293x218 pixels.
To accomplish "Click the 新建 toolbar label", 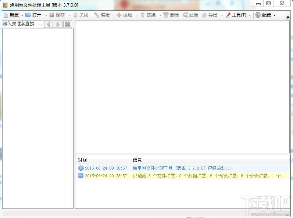I will tap(14, 15).
